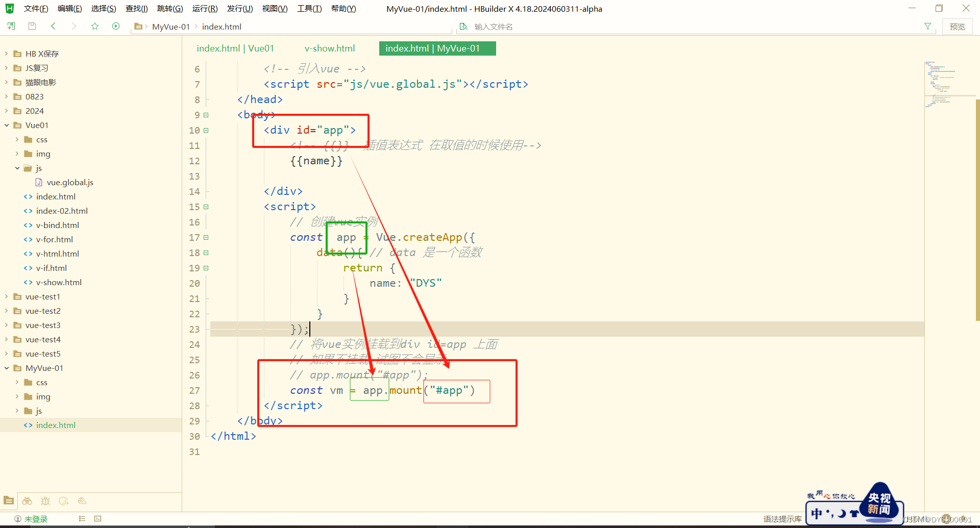Click the "DYS" string on line 20
Viewport: 980px width, 528px height.
coord(426,283)
